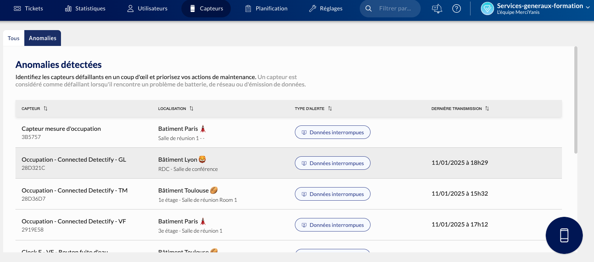The image size is (594, 262).
Task: Click the magnifier search icon
Action: [x=369, y=8]
